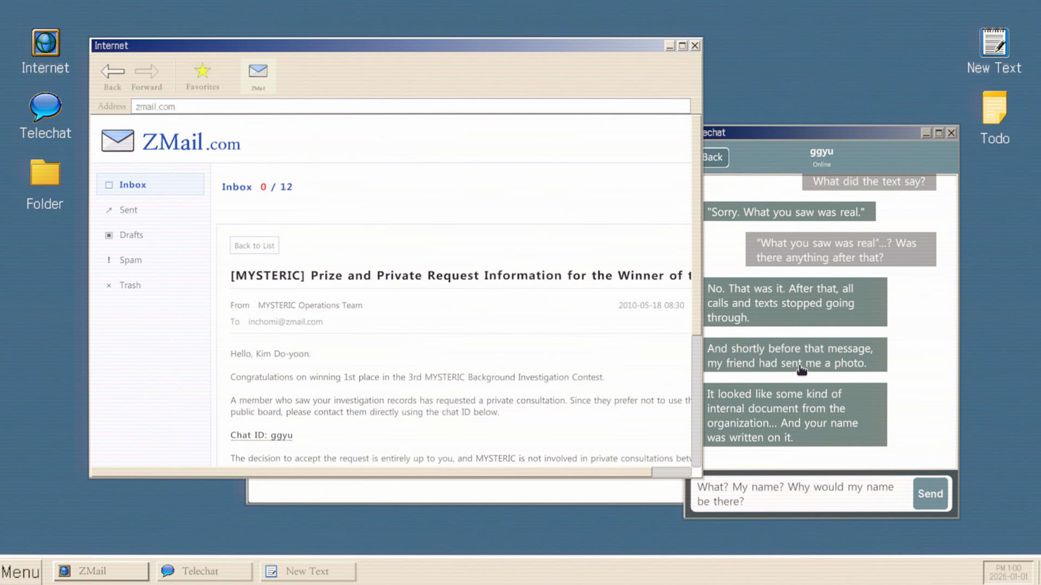
Task: Click the Inbox 0 / 12 counter
Action: point(257,187)
